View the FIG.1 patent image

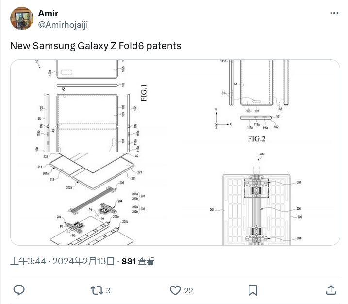(93, 106)
